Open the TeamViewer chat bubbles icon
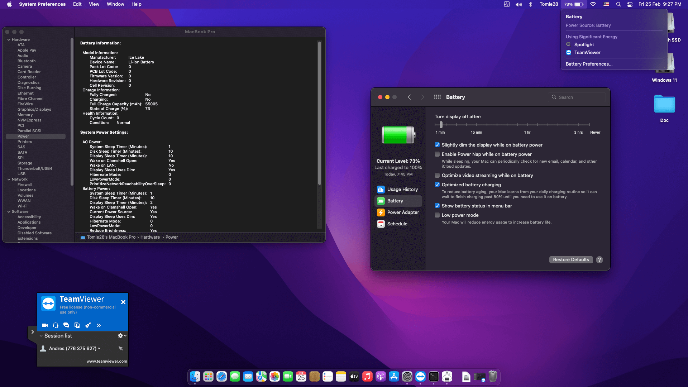Viewport: 688px width, 387px height. click(66, 325)
